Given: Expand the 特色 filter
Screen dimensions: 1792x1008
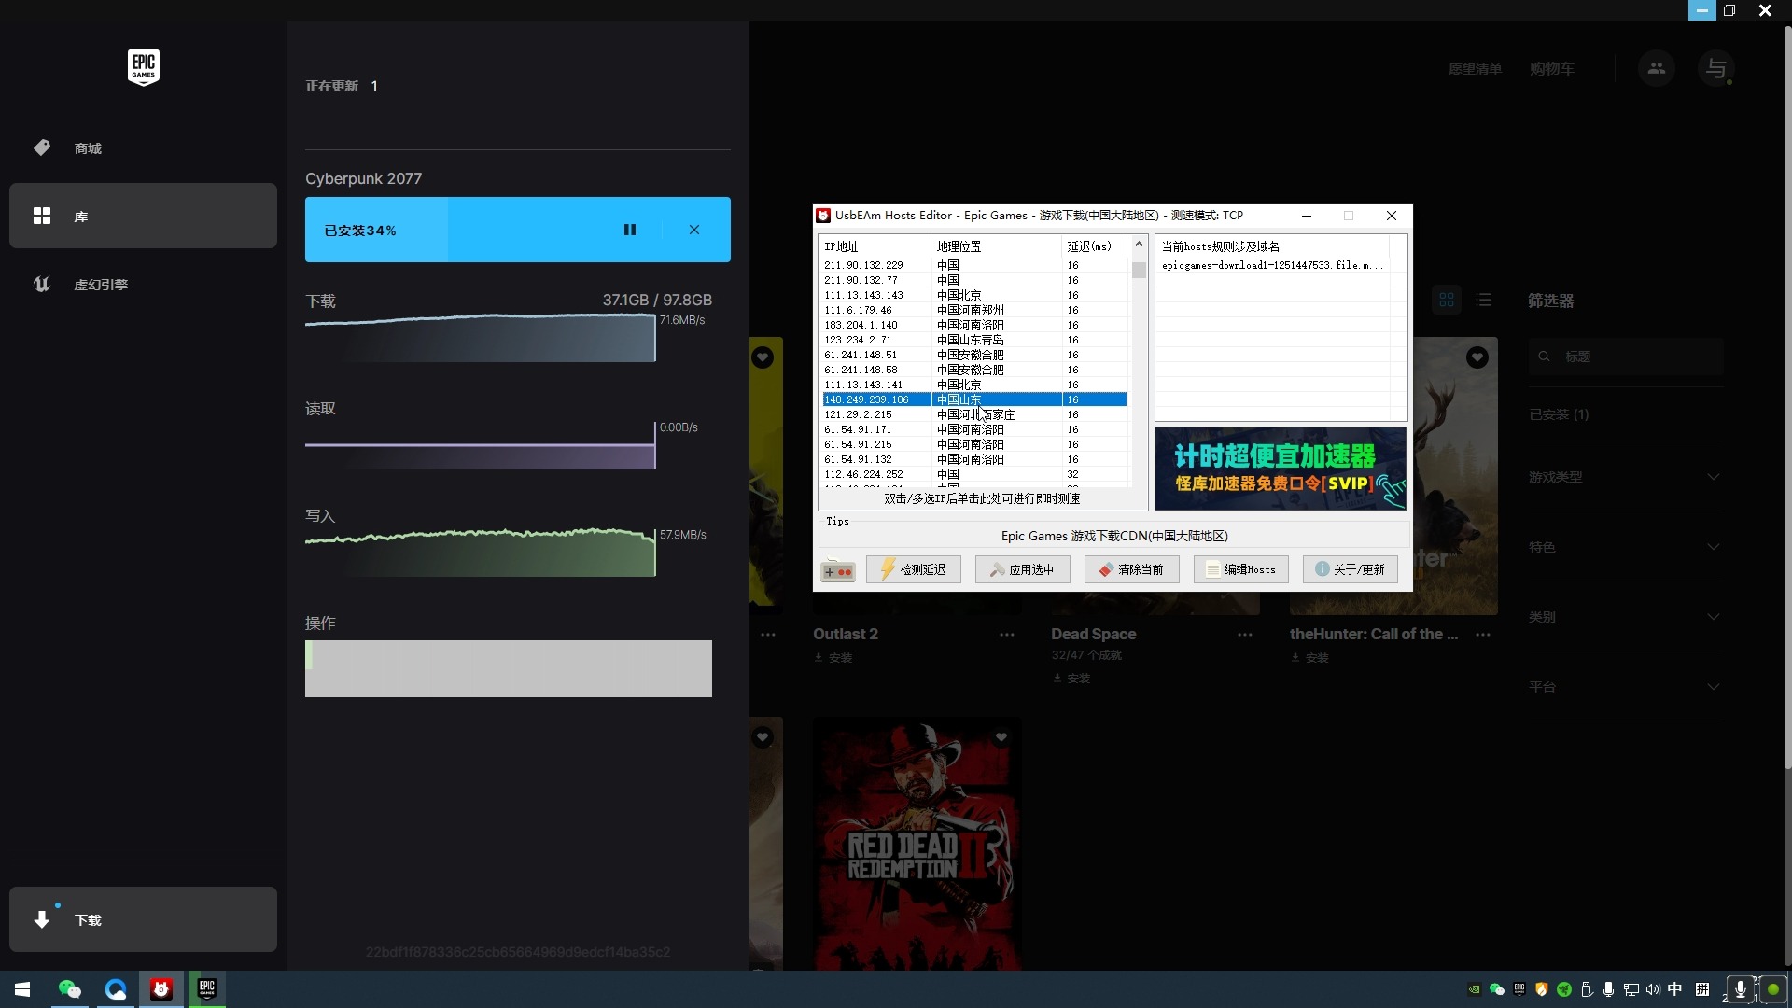Looking at the screenshot, I should pos(1625,547).
